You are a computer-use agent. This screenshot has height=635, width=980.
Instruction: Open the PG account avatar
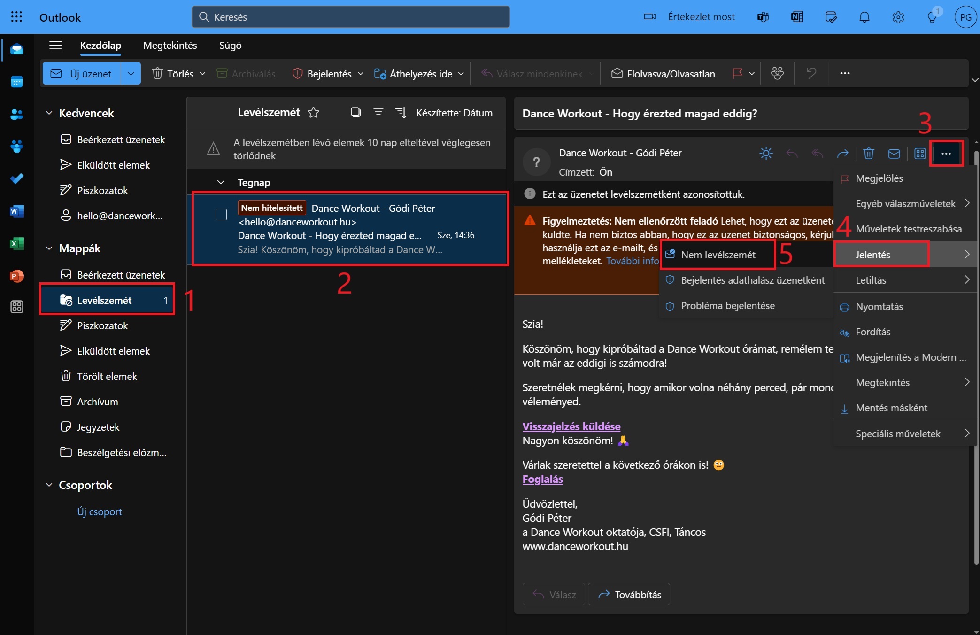click(965, 17)
